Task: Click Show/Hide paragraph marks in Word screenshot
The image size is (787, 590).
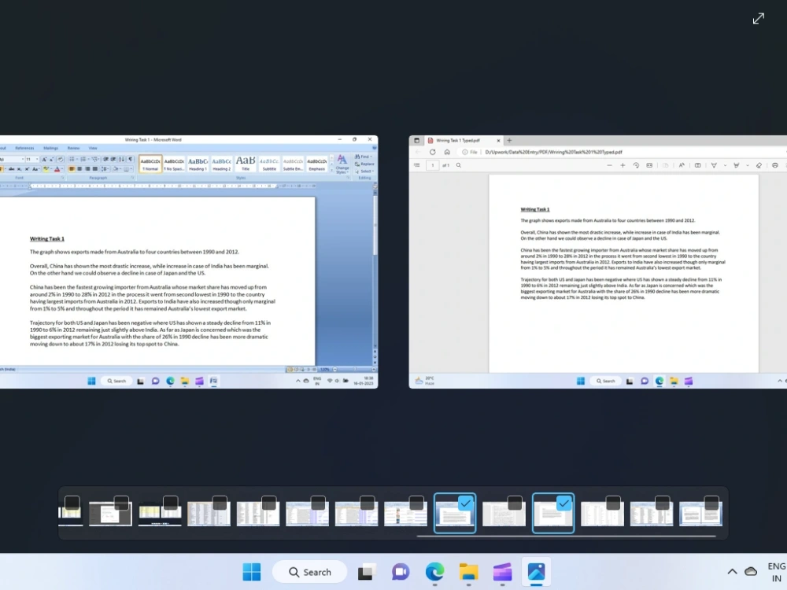Action: 131,159
